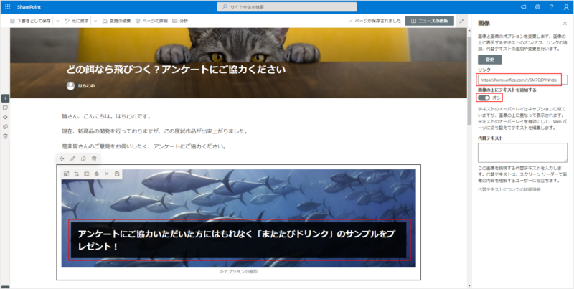Open the SharePoint app launcher grid
This screenshot has height=289, width=574.
coord(9,6)
